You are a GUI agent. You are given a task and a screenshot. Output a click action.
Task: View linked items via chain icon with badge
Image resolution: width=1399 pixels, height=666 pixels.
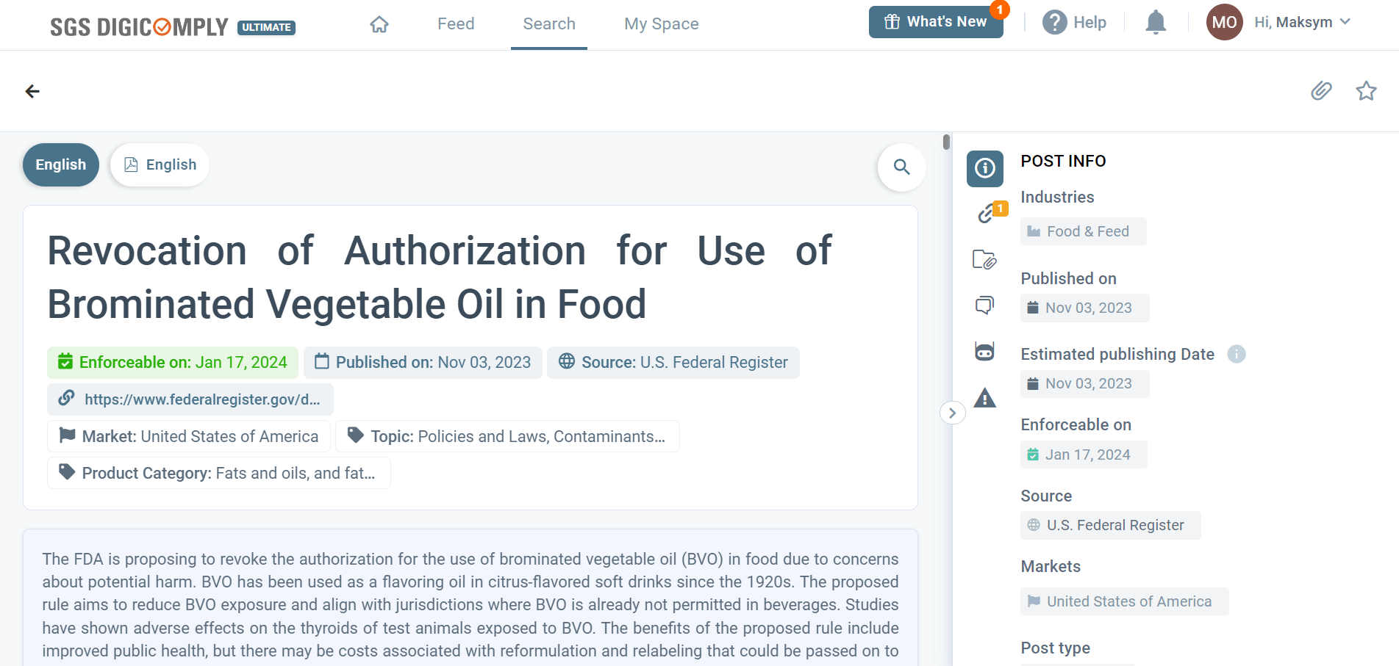pos(985,215)
